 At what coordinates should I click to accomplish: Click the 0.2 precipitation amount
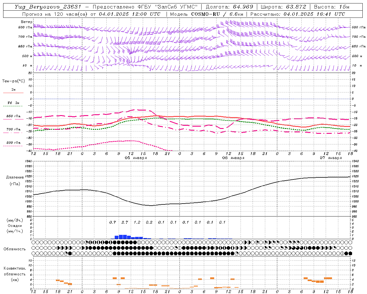(149, 222)
